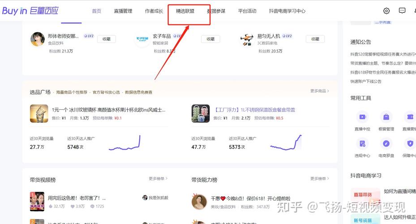Click the 47.7万 views value

coord(199,147)
